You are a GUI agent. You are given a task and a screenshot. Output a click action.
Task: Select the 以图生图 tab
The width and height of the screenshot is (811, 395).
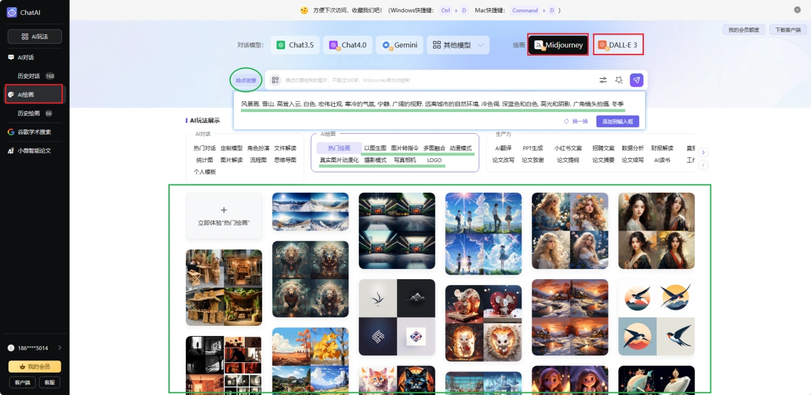point(375,148)
